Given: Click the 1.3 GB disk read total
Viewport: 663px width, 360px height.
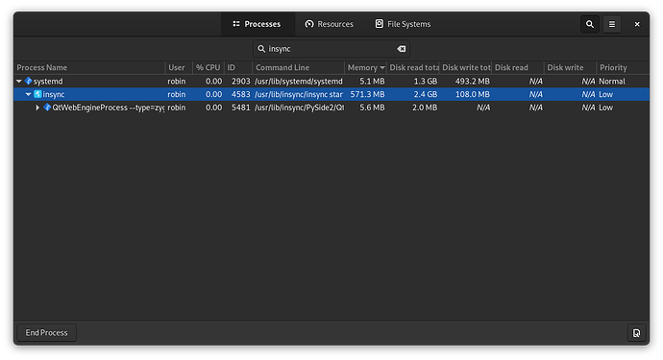Looking at the screenshot, I should click(426, 82).
